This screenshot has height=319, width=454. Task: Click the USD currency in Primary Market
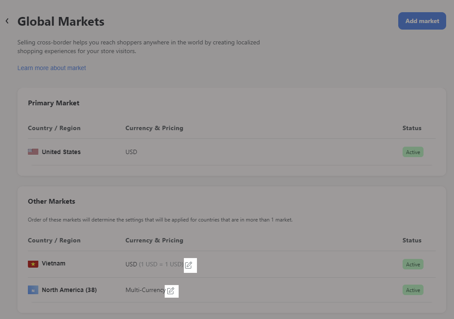click(131, 152)
